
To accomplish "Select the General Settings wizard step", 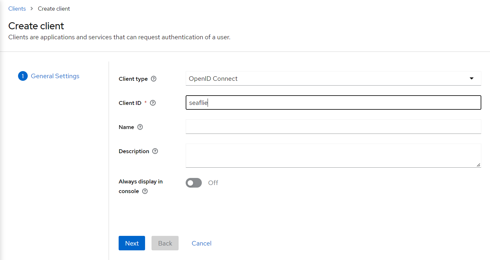I will tap(55, 76).
